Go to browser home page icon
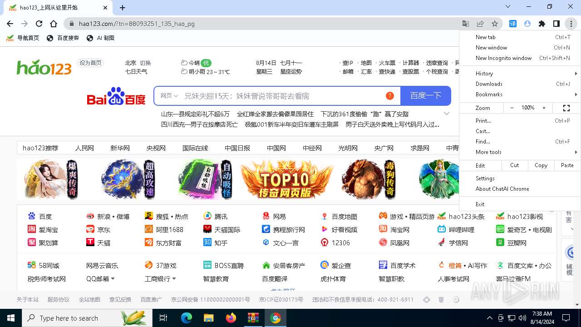The image size is (581, 327). pos(54,24)
